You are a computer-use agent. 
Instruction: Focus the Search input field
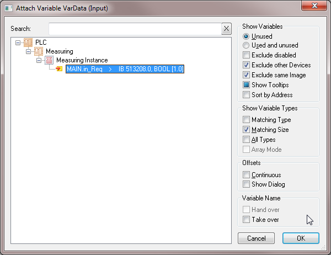click(135, 29)
